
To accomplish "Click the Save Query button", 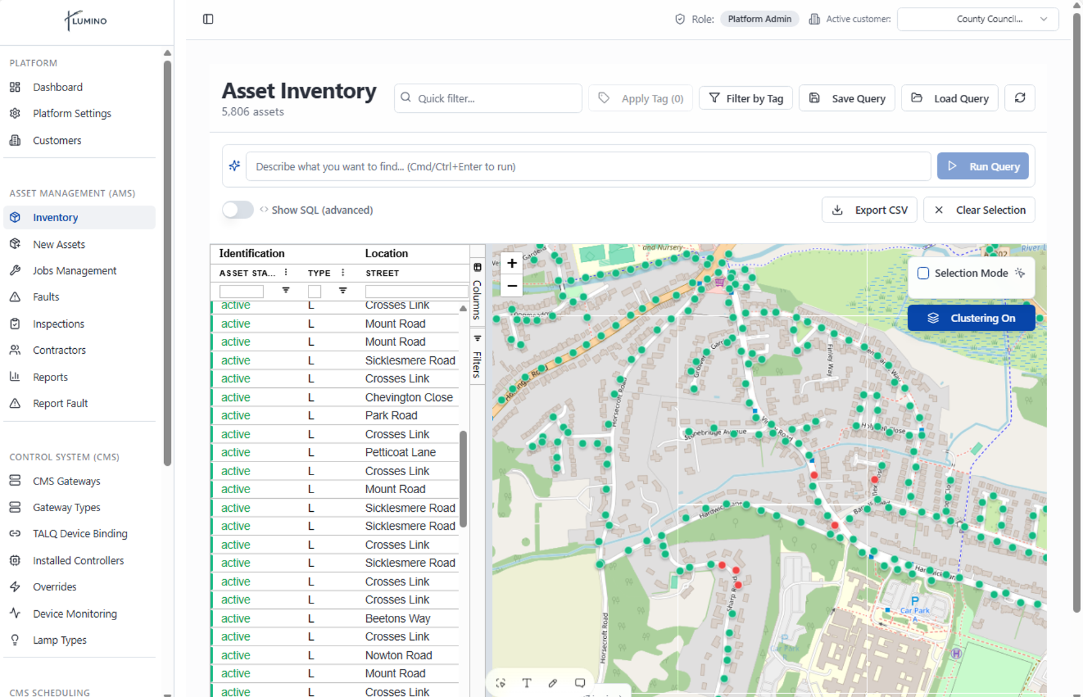I will 847,98.
